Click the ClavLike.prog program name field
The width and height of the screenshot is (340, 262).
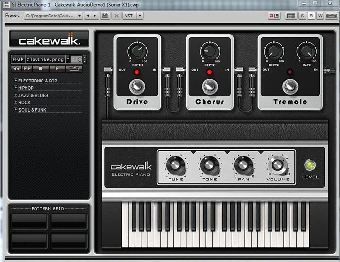(45, 59)
